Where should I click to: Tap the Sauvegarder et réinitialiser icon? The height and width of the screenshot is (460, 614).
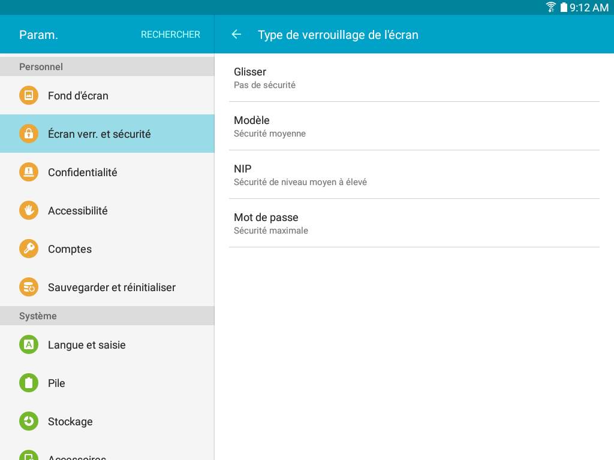[x=29, y=287]
